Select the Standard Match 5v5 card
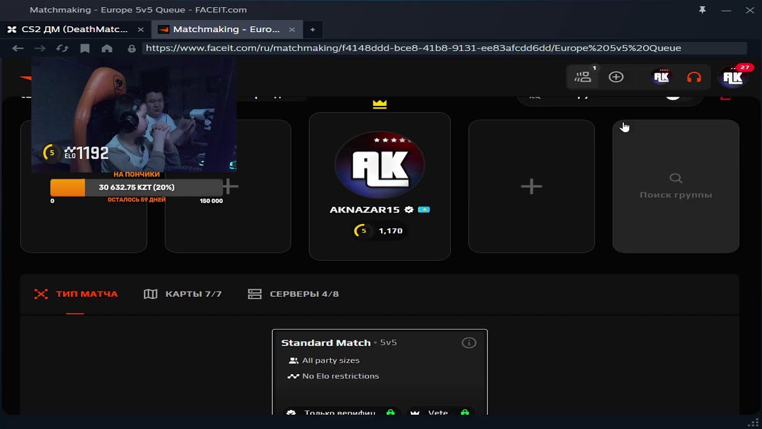Viewport: 762px width, 429px height. click(380, 372)
